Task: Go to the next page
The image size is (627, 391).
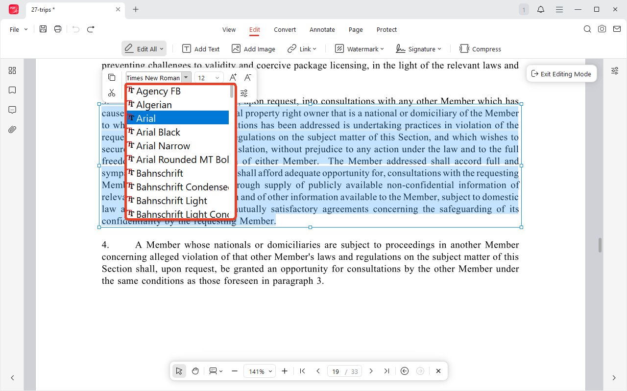Action: [371, 371]
